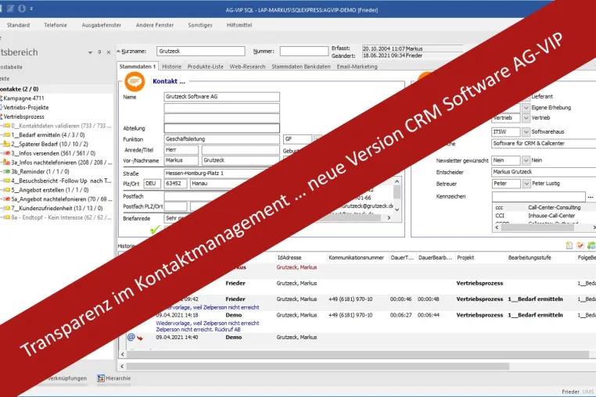
Task: Click the pin icon of the Arbeitsbereich panel
Action: click(x=99, y=52)
